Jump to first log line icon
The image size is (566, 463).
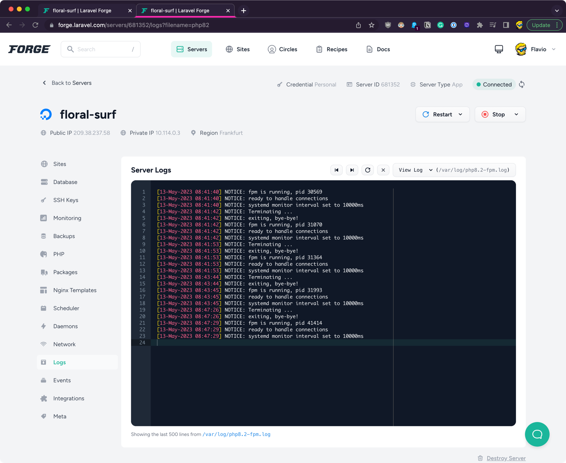(336, 170)
